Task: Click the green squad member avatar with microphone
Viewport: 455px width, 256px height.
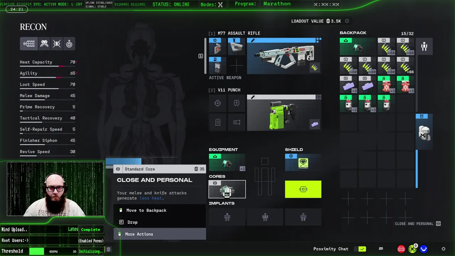Action: pyautogui.click(x=412, y=249)
